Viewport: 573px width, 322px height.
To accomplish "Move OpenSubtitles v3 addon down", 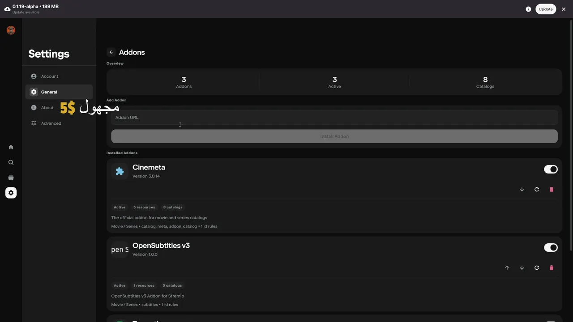I will (x=522, y=268).
